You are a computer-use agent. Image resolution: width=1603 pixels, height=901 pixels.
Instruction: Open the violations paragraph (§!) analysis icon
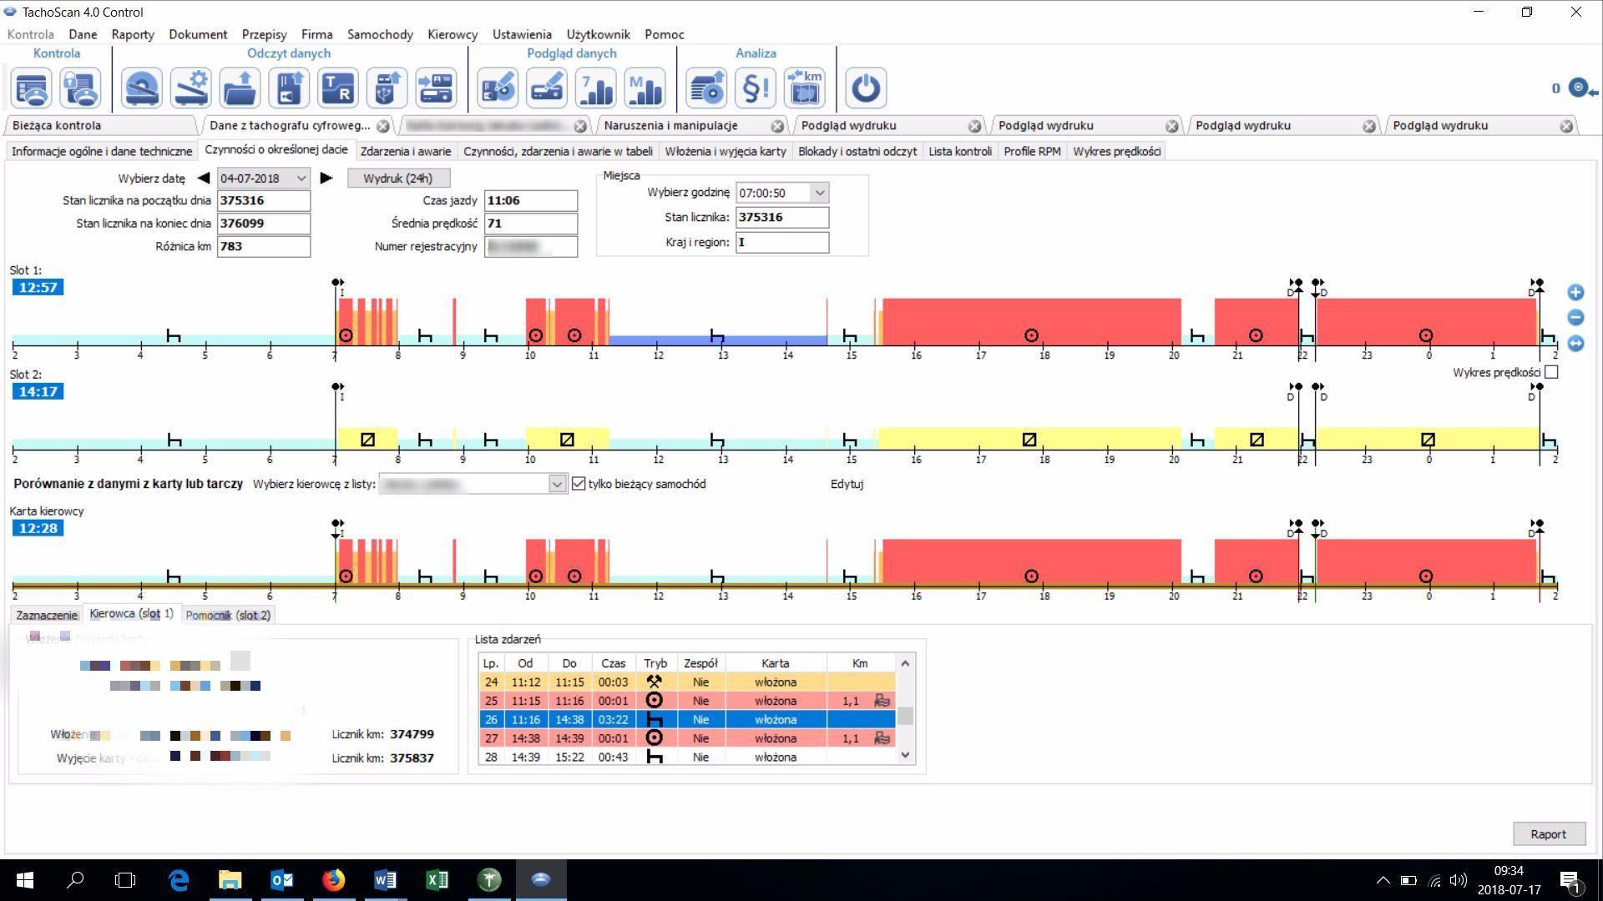(755, 88)
